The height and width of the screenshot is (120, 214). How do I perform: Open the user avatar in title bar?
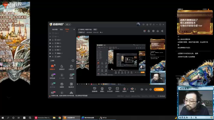point(138,24)
